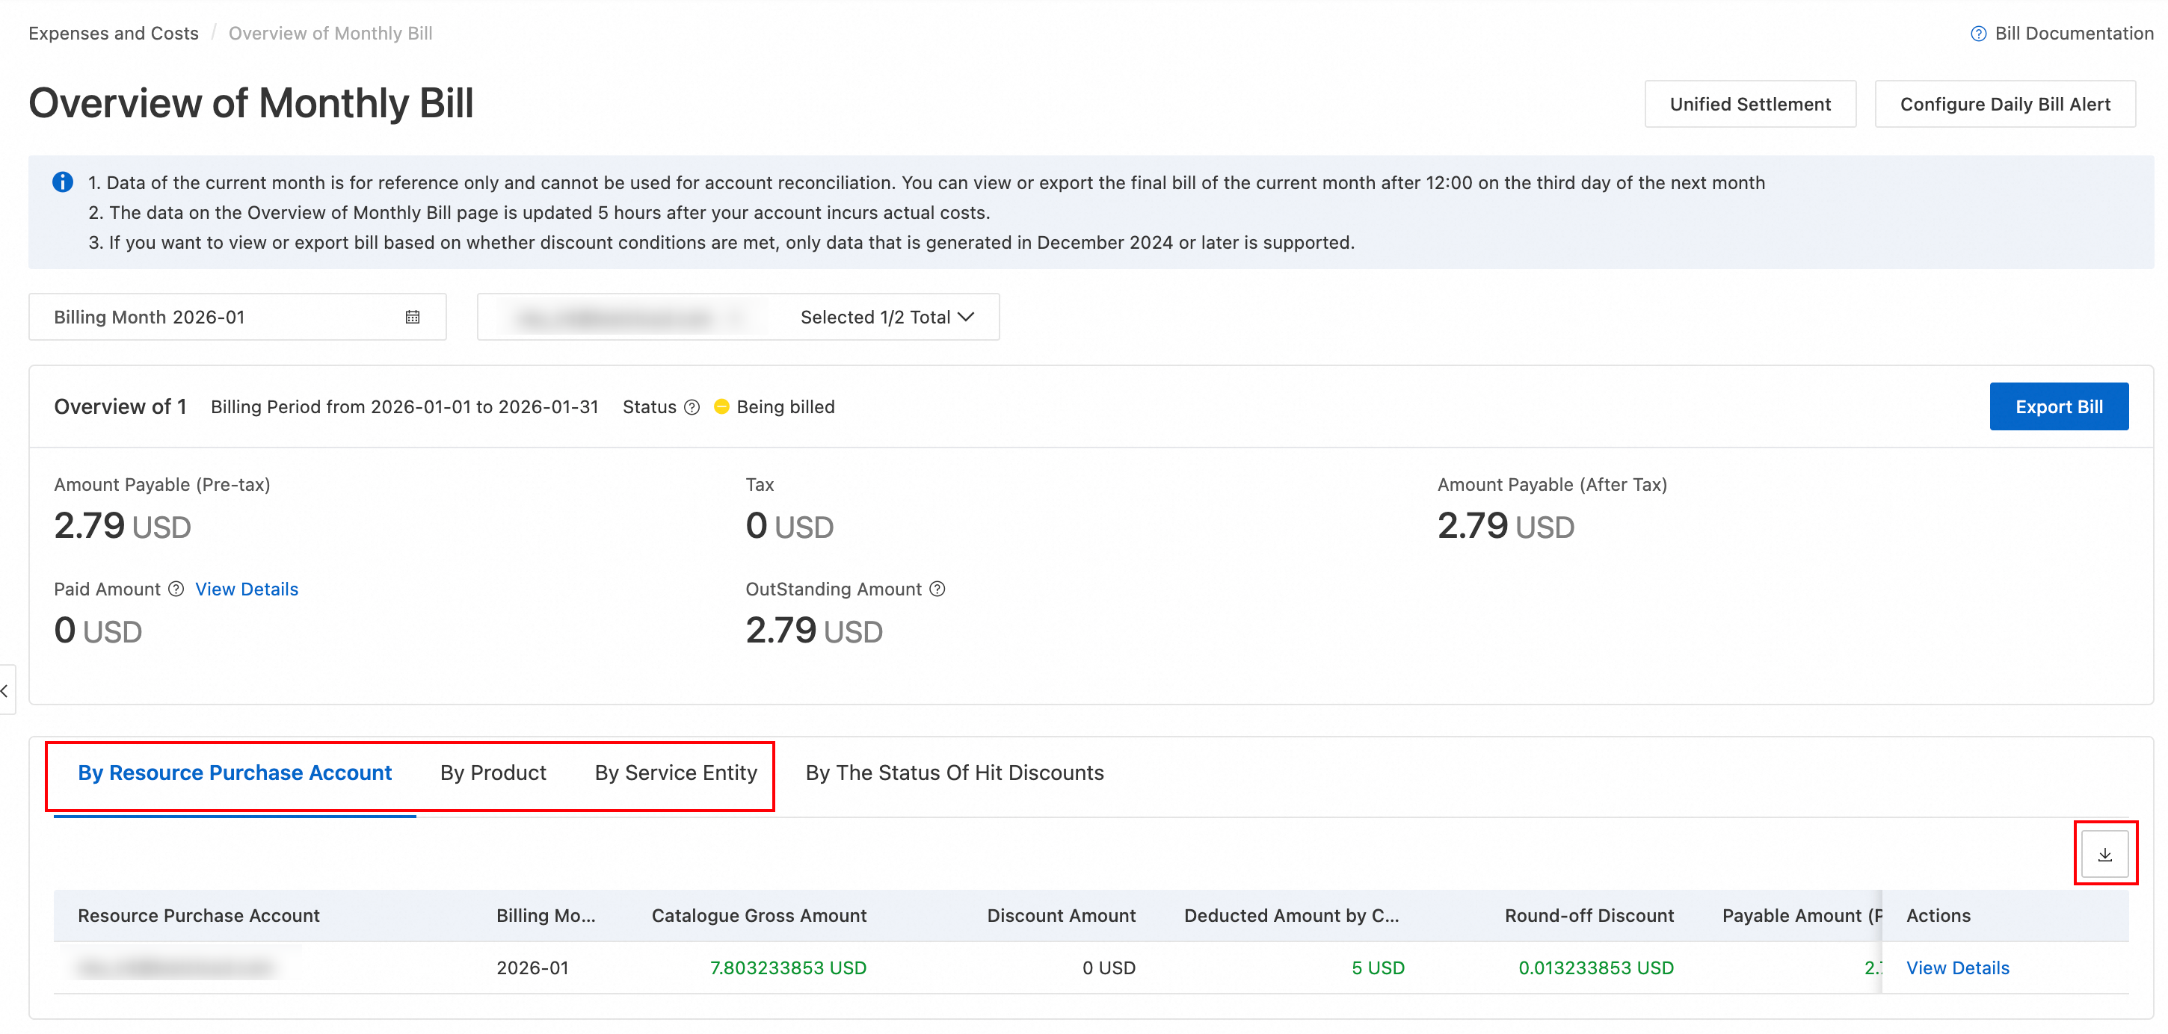Click the download icon above the table
Image resolution: width=2168 pixels, height=1034 pixels.
click(x=2105, y=855)
